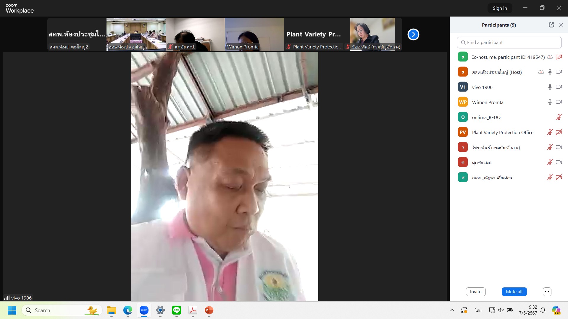The height and width of the screenshot is (319, 568).
Task: Select สคพ.ห้องประชุมใหญ่2 video thumbnail
Action: [77, 34]
